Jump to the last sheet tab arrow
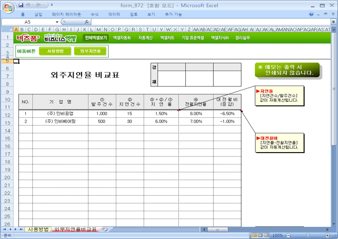Viewport: 338px width, 239px height. point(21,229)
